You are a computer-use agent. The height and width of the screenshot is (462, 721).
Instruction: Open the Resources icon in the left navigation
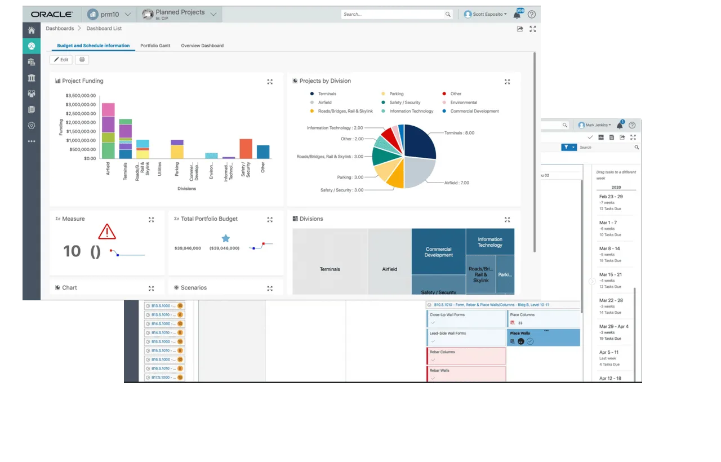31,93
